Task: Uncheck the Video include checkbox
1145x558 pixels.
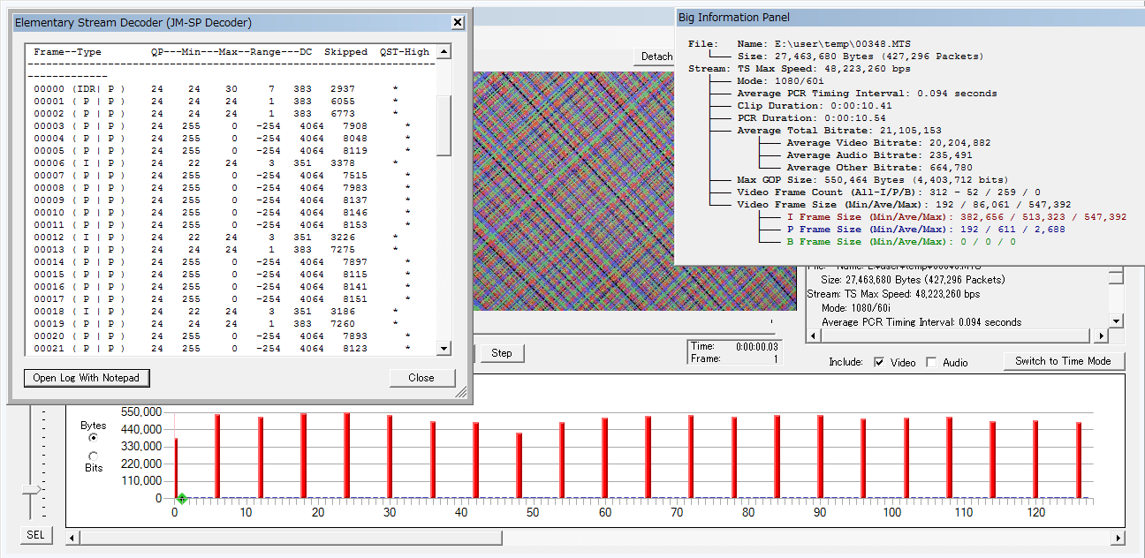Action: click(x=879, y=362)
